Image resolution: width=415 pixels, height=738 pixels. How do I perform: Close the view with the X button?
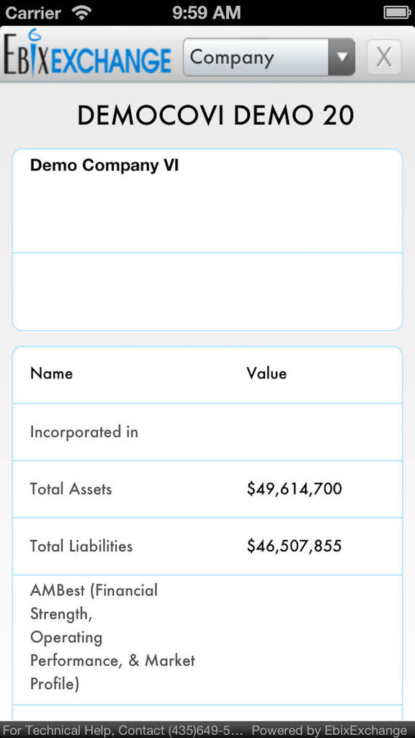[384, 57]
